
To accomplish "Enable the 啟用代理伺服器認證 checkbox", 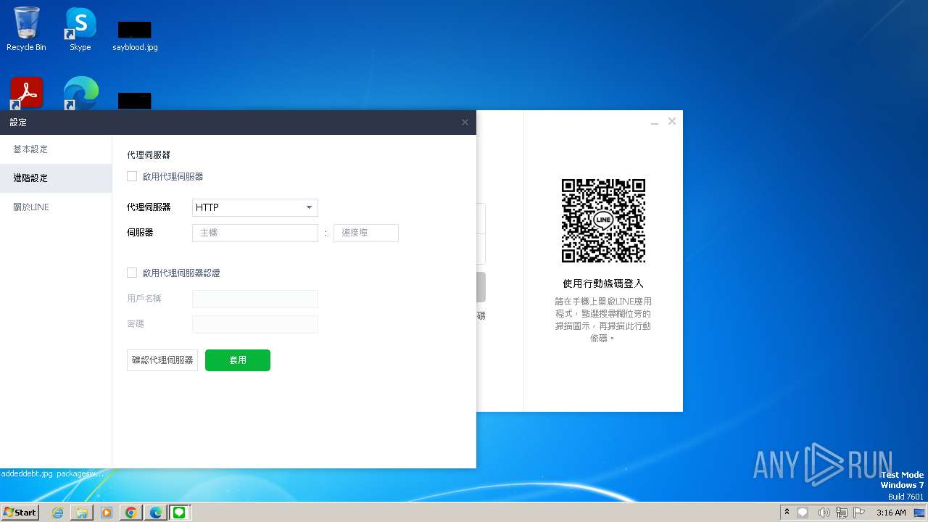I will point(132,273).
